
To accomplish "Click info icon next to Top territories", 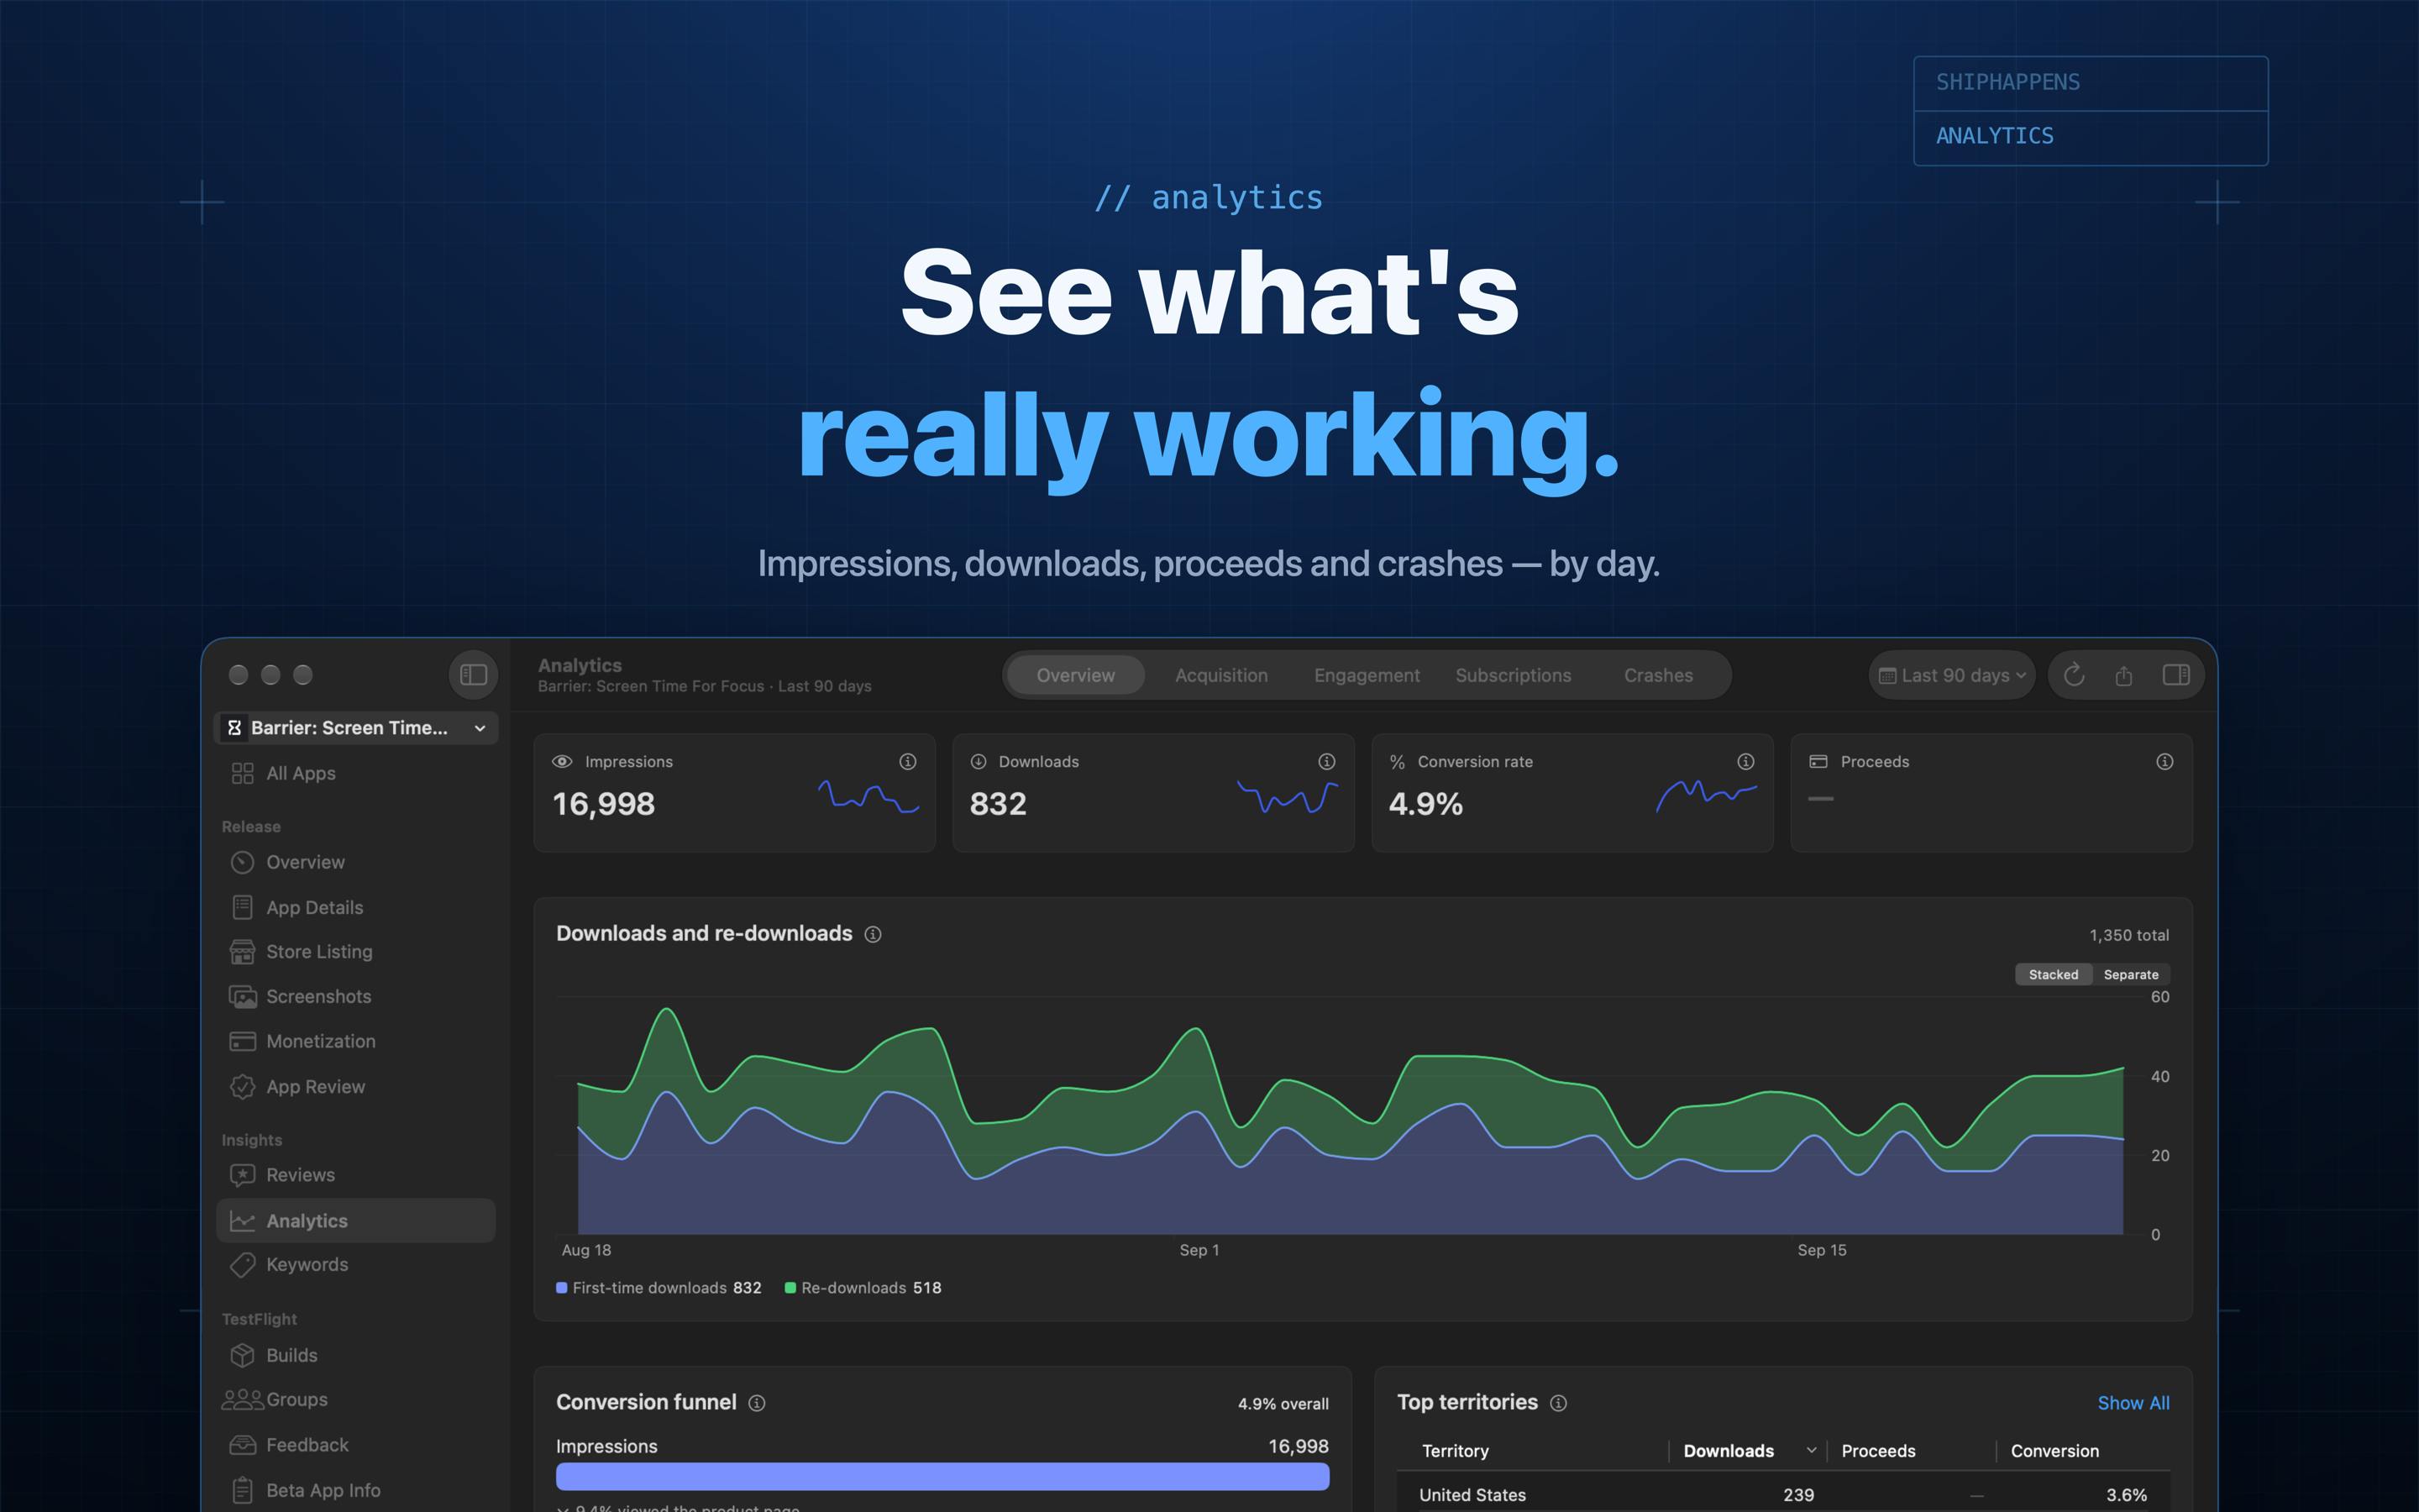I will 1558,1403.
